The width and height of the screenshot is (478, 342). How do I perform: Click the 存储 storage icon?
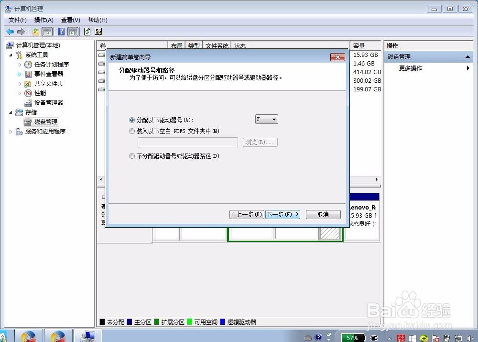[x=19, y=112]
